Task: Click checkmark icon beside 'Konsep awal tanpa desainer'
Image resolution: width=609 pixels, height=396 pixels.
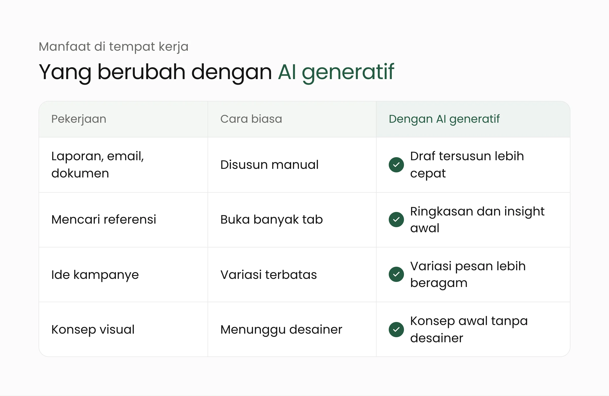Action: (396, 329)
